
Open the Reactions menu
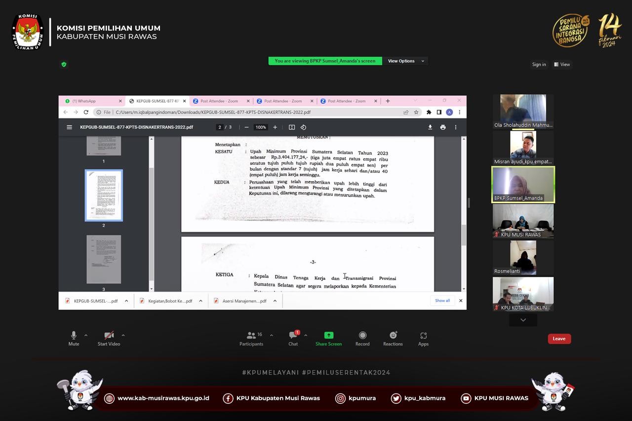click(x=393, y=338)
